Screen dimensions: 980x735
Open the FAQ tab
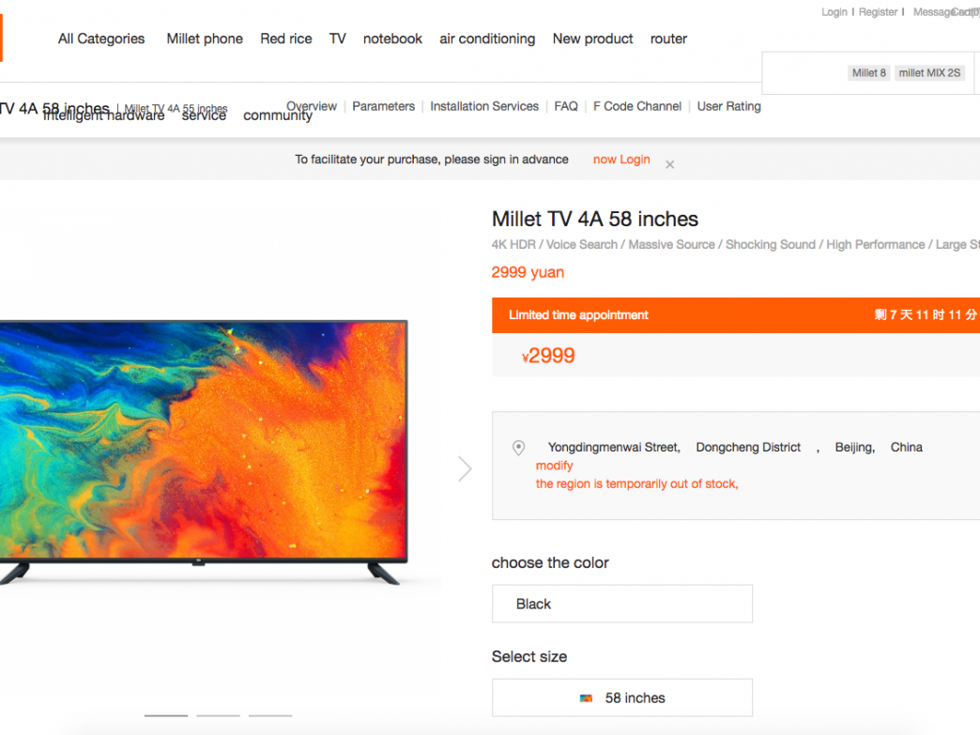pyautogui.click(x=566, y=106)
